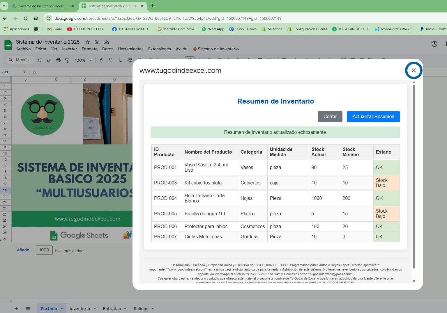
Task: Click the Cerrar button
Action: [330, 116]
